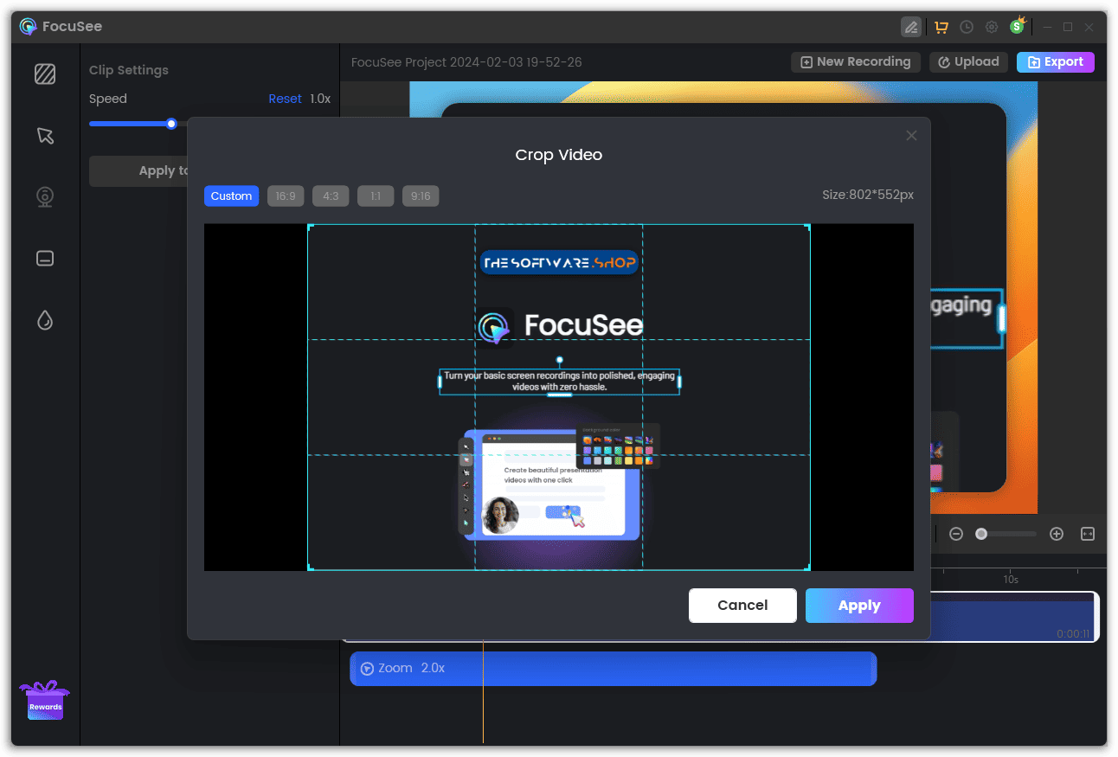Click the caption text box in preview
The image size is (1118, 757).
[559, 382]
